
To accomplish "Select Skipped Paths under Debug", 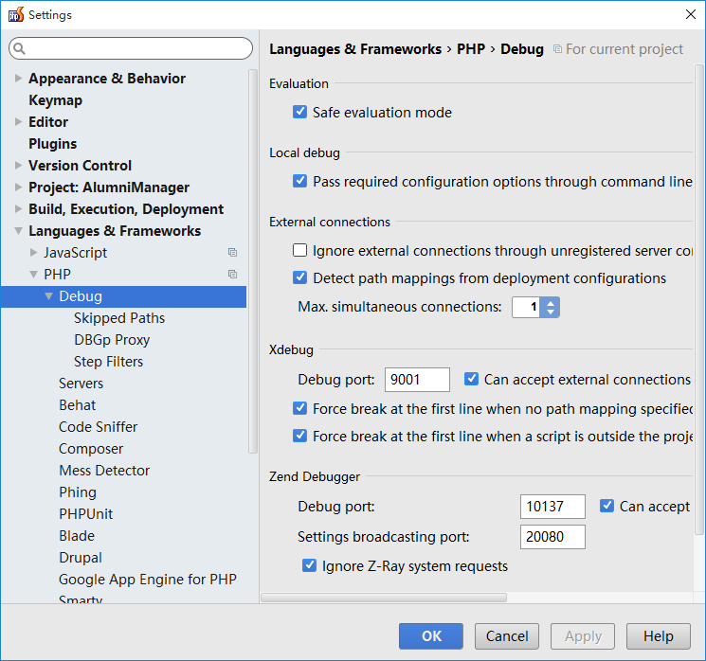I will click(119, 318).
